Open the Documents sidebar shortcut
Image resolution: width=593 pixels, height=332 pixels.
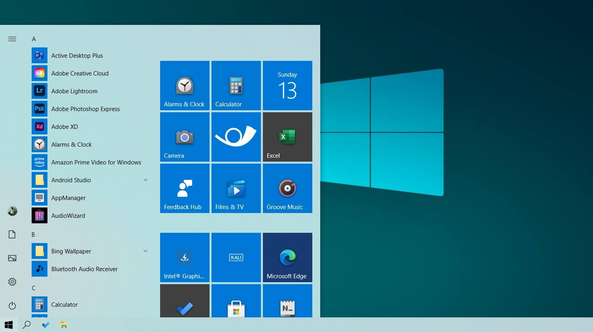12,234
